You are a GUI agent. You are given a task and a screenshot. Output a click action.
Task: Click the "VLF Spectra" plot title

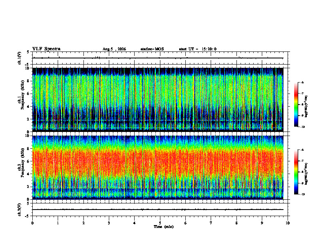click(x=46, y=49)
